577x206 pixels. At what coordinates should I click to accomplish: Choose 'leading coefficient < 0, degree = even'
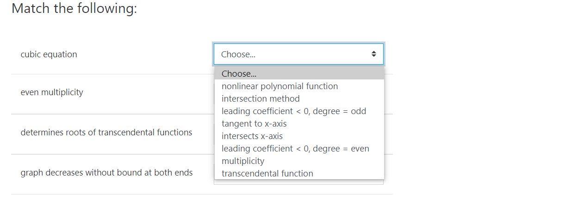tap(295, 149)
